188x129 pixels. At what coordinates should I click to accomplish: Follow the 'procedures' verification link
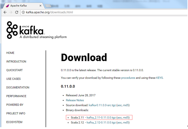click(x=128, y=78)
